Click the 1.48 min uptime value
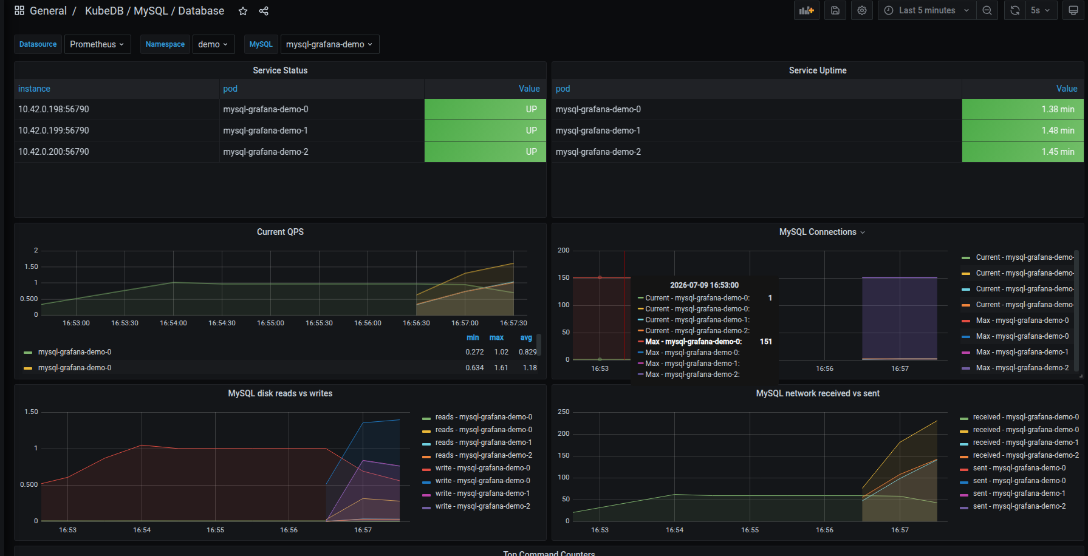Screen dimensions: 1088x556 [x=1022, y=131]
